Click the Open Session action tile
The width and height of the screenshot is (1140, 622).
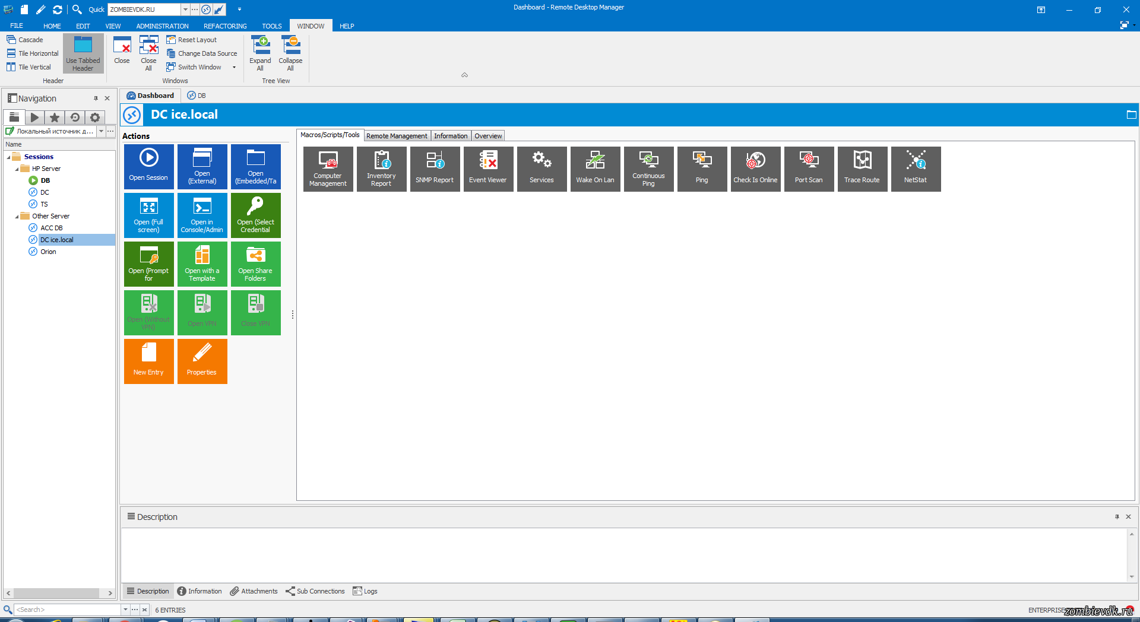point(149,167)
